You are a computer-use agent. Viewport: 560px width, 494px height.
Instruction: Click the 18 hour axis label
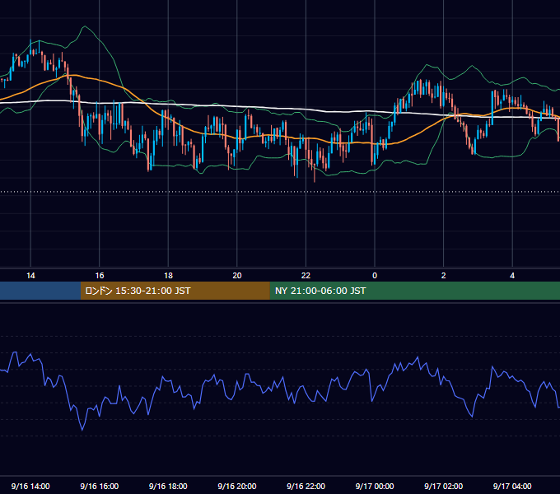(168, 276)
